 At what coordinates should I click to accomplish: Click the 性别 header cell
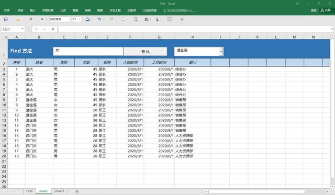[x=64, y=62]
